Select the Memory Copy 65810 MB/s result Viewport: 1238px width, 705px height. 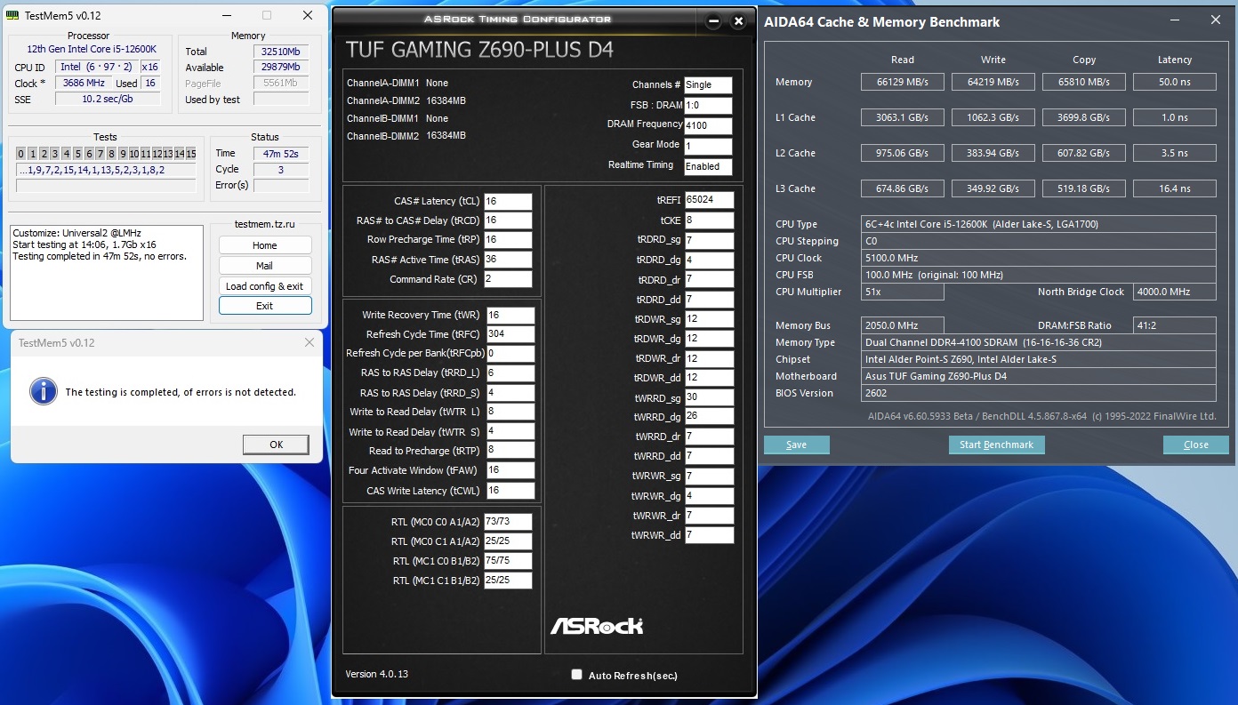(1083, 82)
